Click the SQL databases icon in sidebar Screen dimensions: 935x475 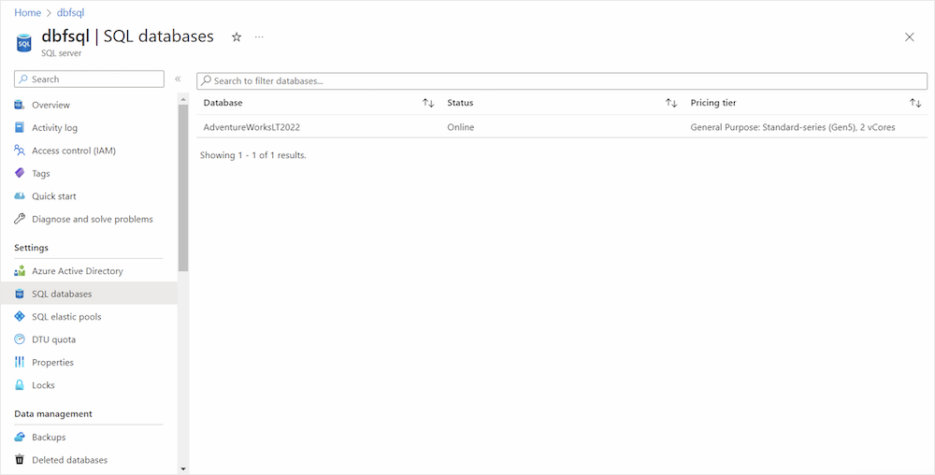[20, 294]
